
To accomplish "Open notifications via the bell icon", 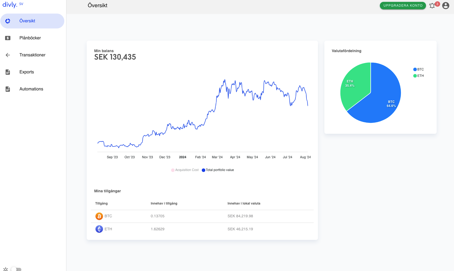I will 432,5.
